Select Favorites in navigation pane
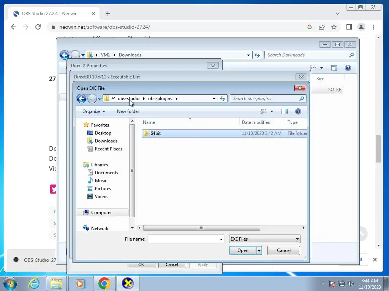 [100, 125]
